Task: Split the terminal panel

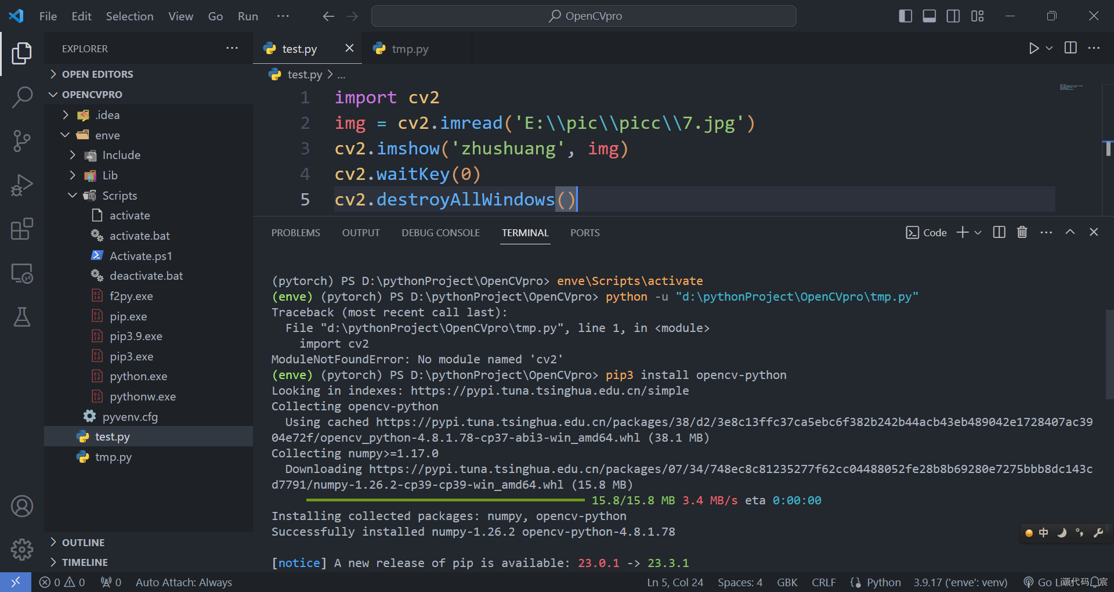Action: [999, 232]
